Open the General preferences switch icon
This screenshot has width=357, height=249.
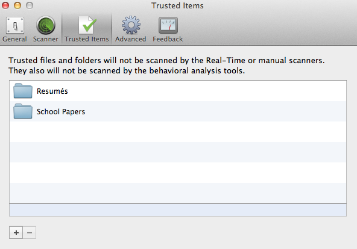[x=15, y=25]
